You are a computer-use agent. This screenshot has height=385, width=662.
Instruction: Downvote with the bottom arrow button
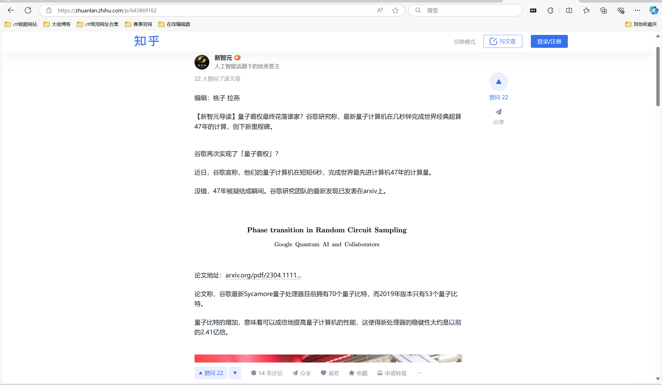(x=235, y=373)
